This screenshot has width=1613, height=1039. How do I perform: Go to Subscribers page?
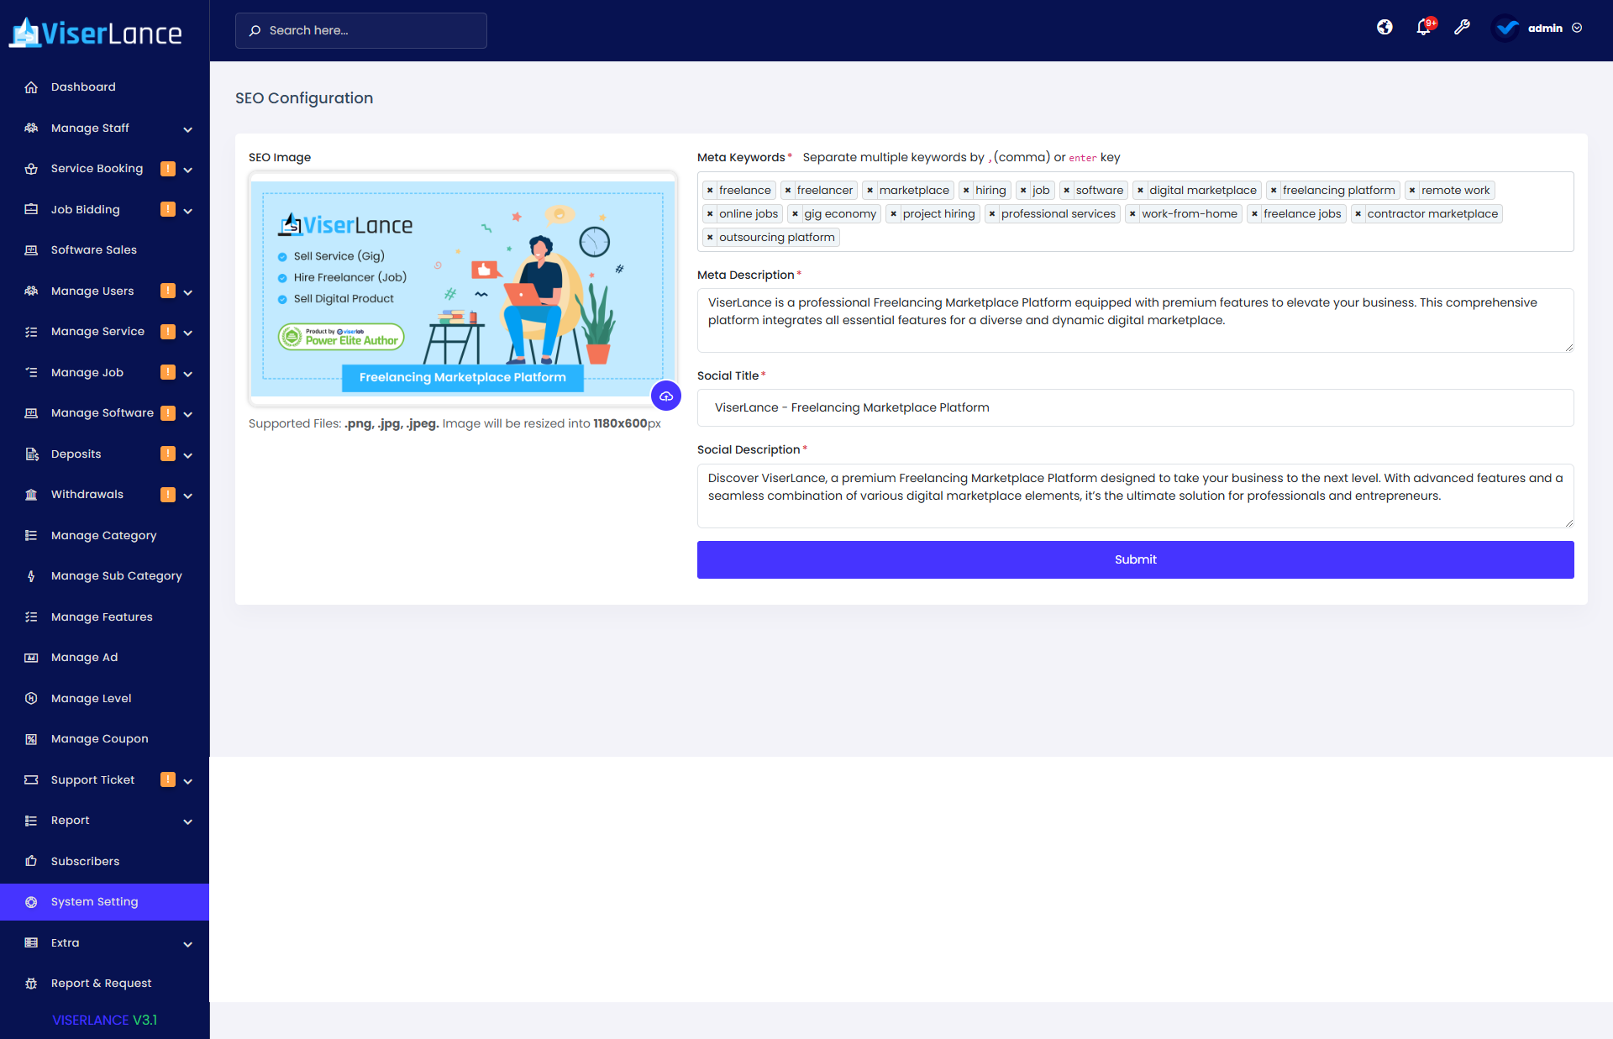pyautogui.click(x=85, y=861)
